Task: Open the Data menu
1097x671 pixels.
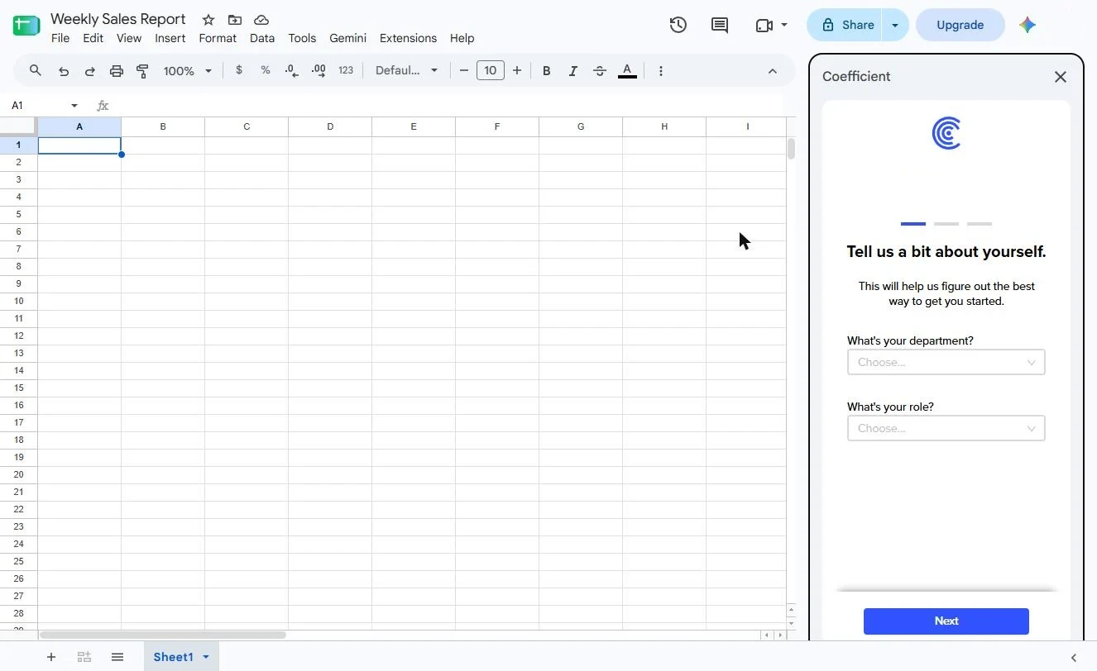Action: [262, 38]
